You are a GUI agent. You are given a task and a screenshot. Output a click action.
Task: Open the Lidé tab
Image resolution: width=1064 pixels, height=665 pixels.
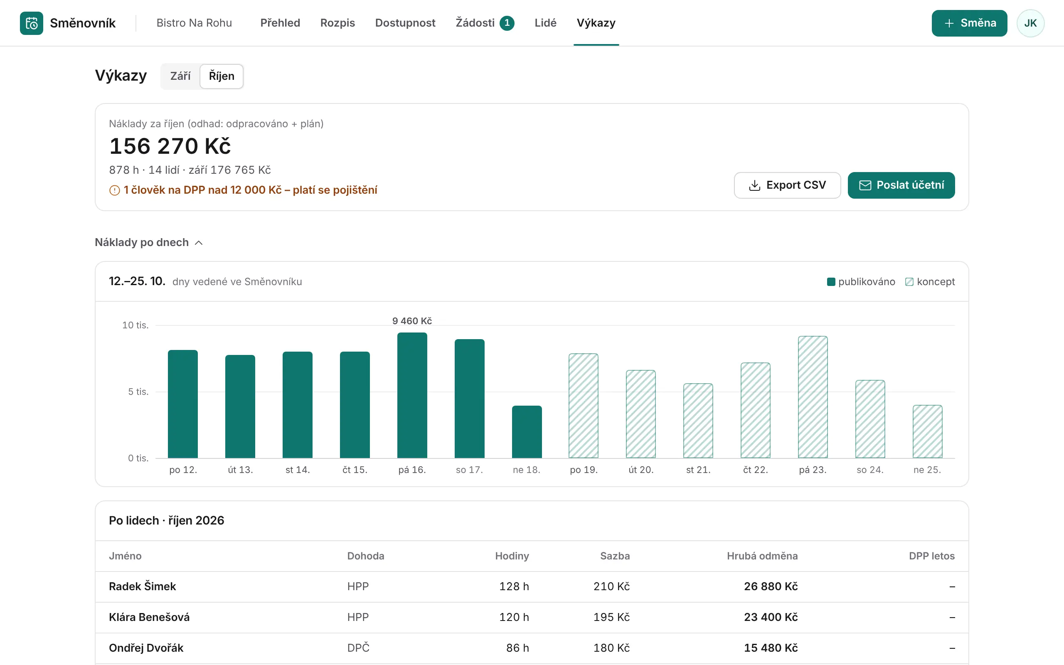click(x=545, y=23)
